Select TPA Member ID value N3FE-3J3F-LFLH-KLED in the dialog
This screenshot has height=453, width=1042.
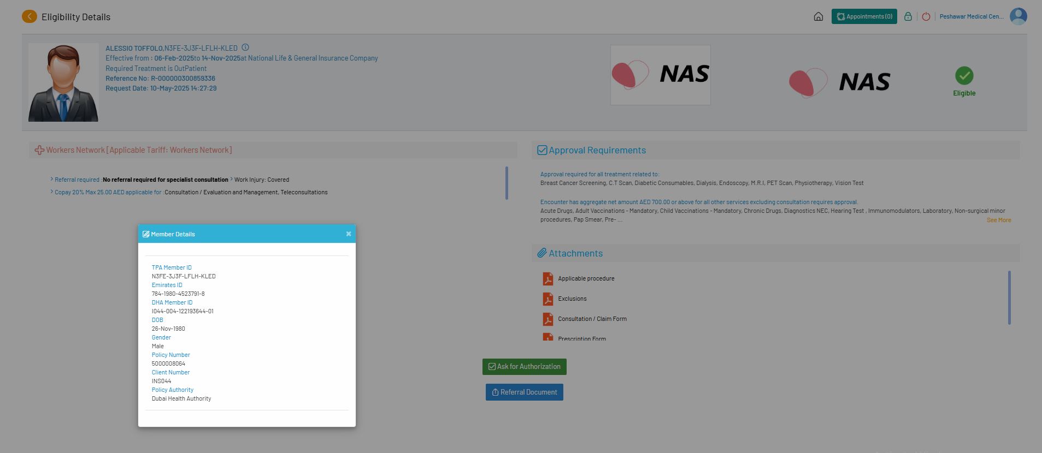point(184,276)
